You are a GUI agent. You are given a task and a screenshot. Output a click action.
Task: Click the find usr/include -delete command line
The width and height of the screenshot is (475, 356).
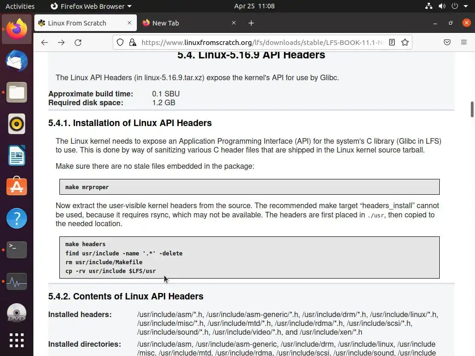tap(124, 254)
